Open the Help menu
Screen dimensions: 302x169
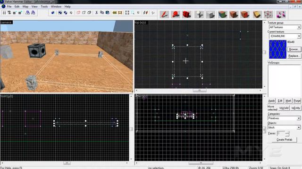tap(67, 7)
